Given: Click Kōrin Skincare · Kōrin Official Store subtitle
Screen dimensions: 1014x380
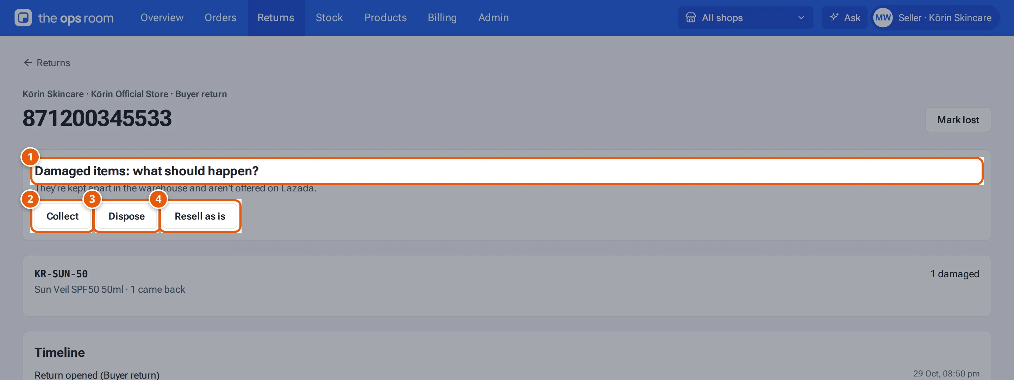Looking at the screenshot, I should [125, 94].
